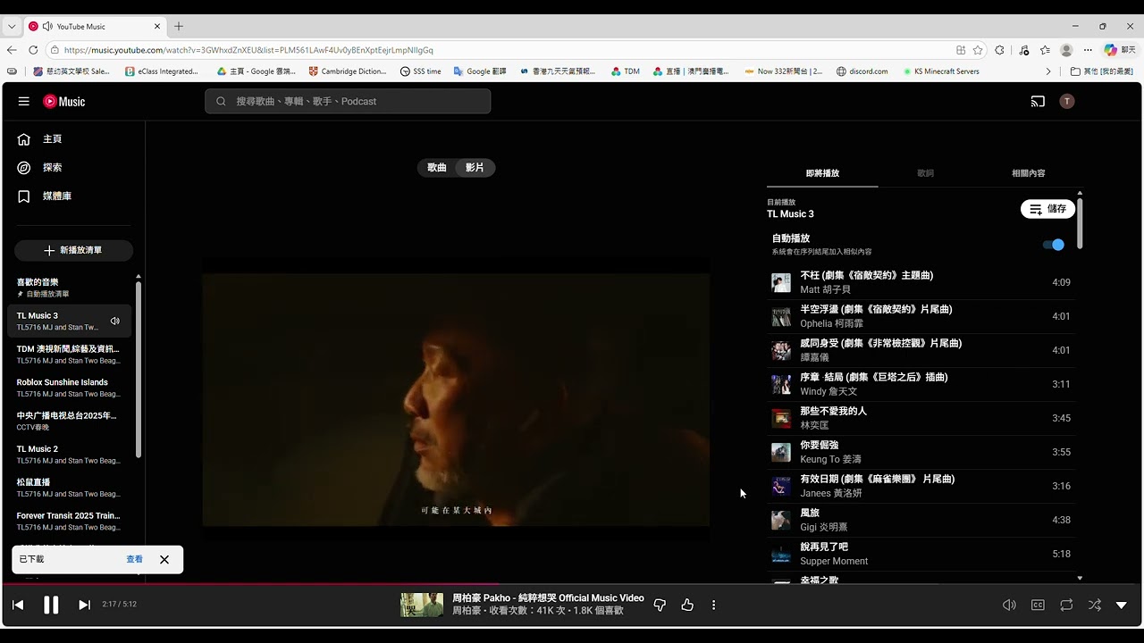
Task: Open Roblox Sunshine Islands playlist
Action: click(x=70, y=388)
